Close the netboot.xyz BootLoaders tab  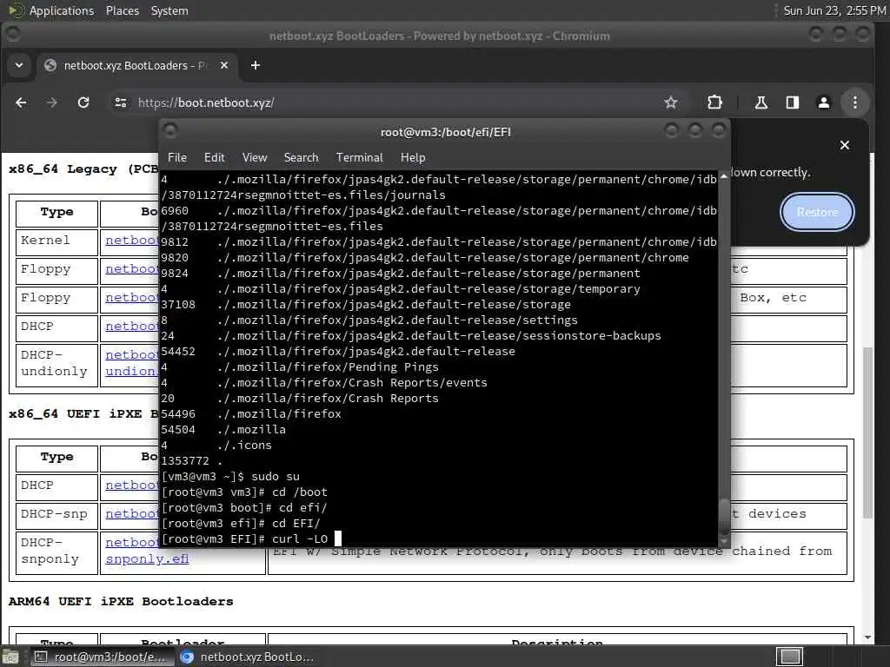coord(224,65)
